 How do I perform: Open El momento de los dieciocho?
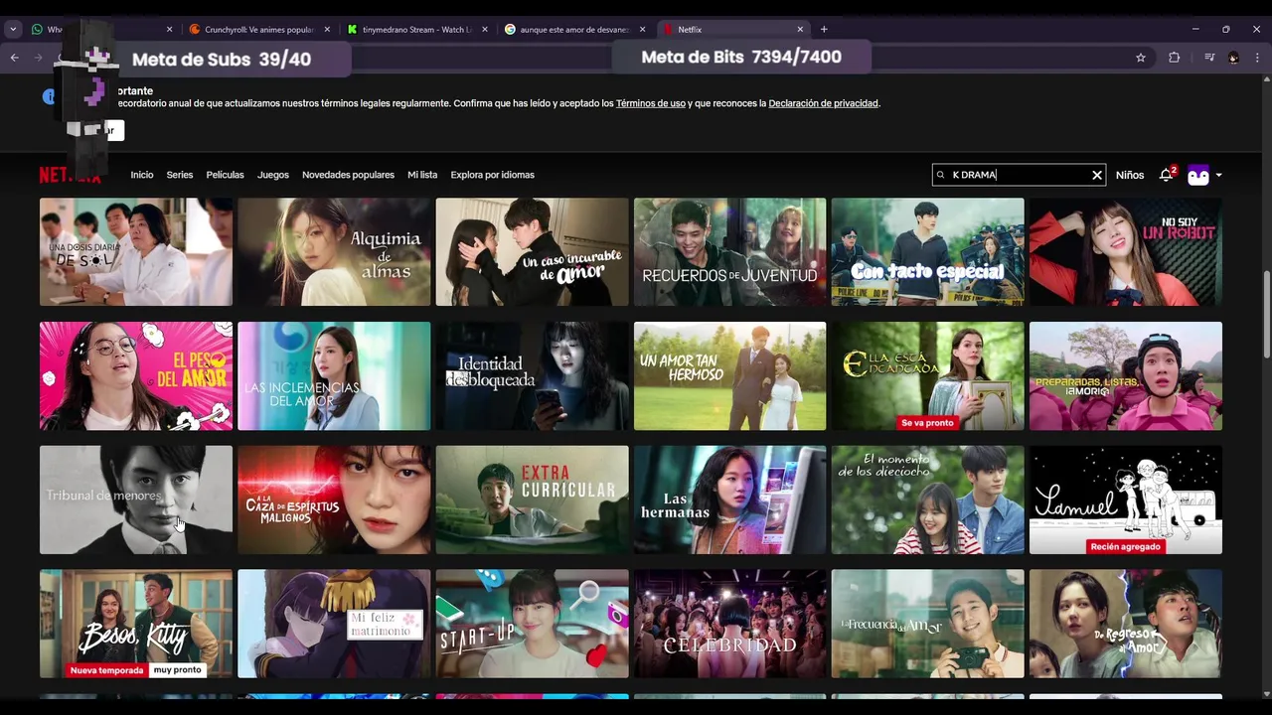pyautogui.click(x=927, y=500)
